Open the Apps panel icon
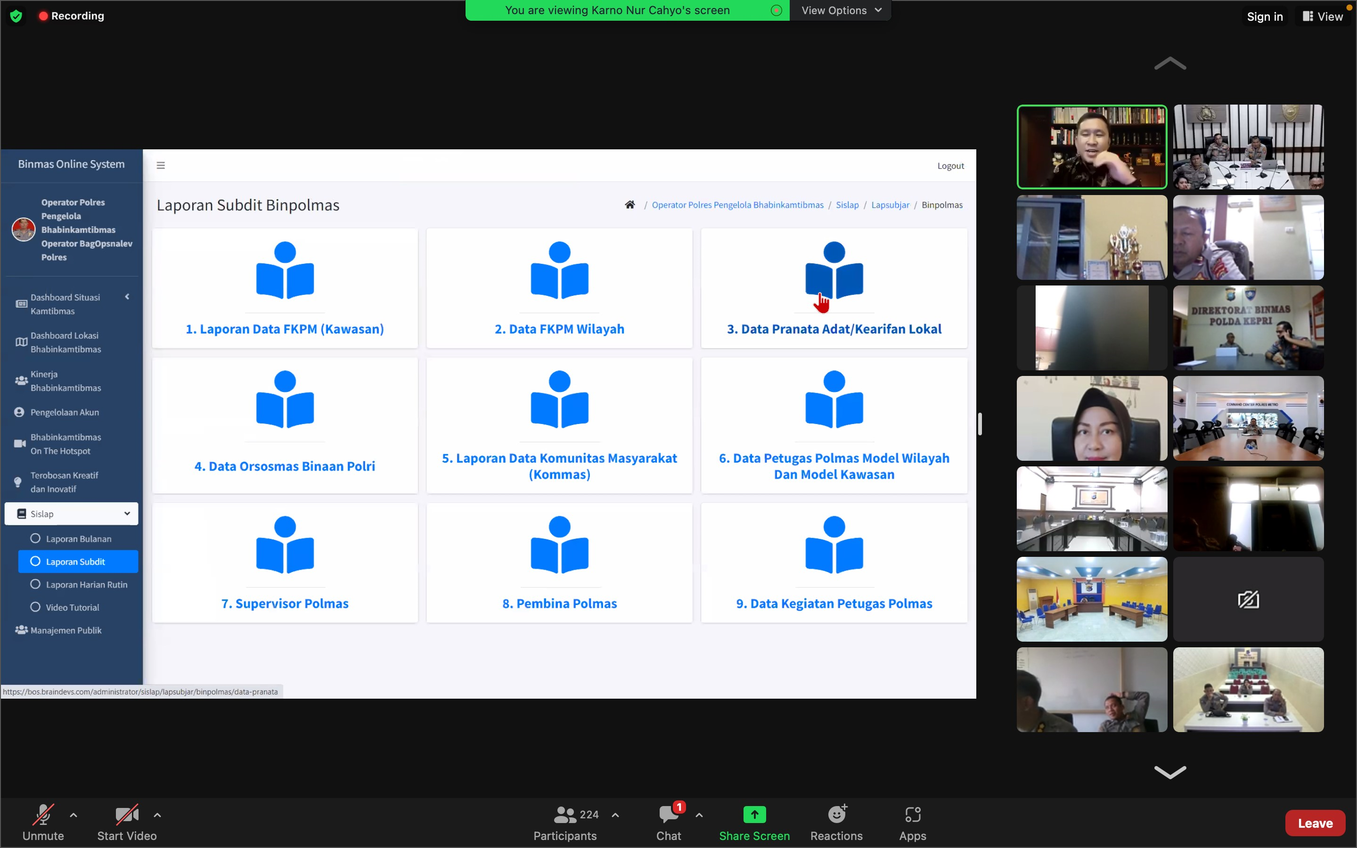 (912, 815)
